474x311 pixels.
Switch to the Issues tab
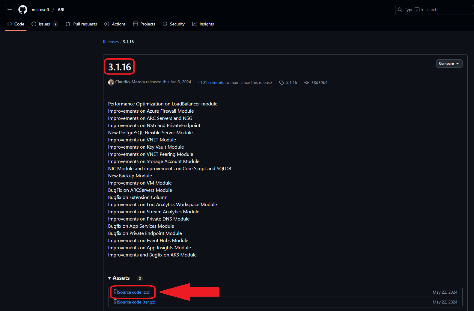click(44, 24)
